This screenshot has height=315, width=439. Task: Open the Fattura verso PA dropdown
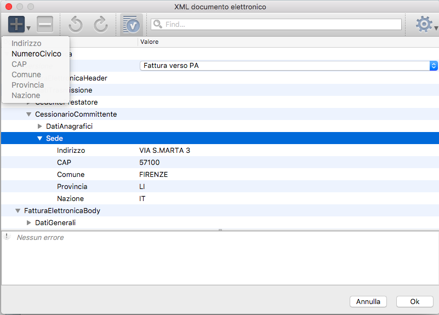click(288, 66)
